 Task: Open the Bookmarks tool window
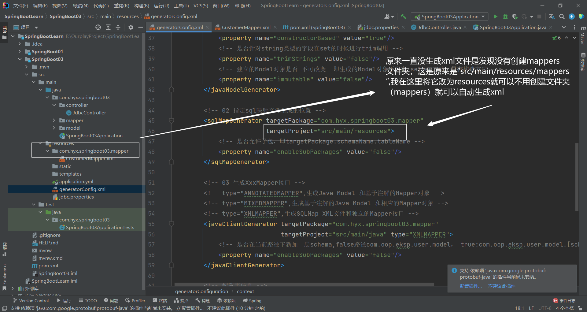(x=4, y=277)
